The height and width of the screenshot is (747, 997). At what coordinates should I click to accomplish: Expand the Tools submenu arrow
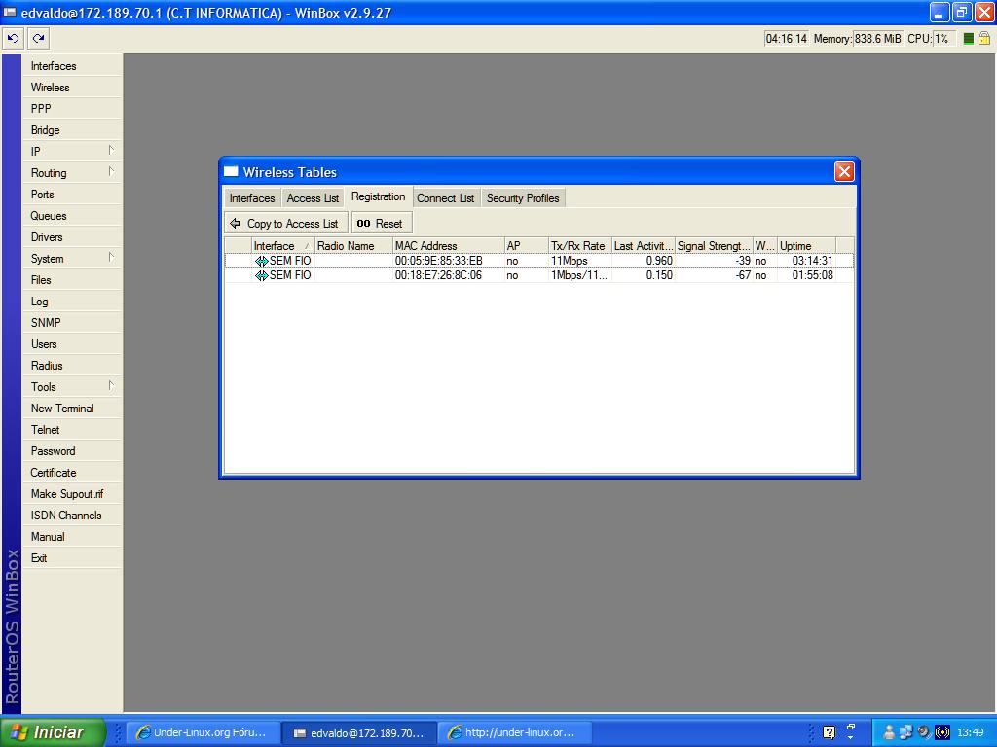[111, 385]
